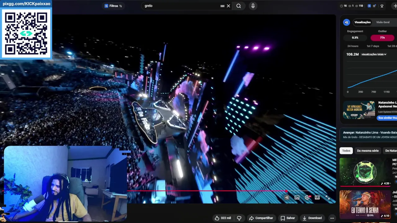Toggle theater mode in the player

(x=317, y=198)
